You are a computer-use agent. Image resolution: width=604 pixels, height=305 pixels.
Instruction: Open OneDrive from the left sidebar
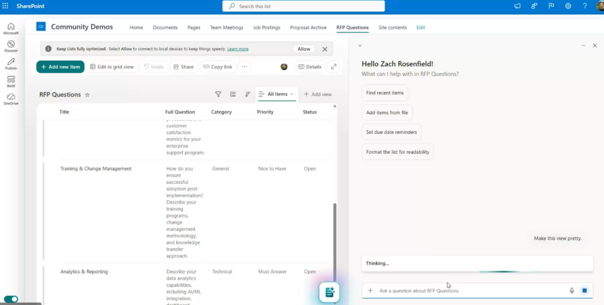(11, 98)
